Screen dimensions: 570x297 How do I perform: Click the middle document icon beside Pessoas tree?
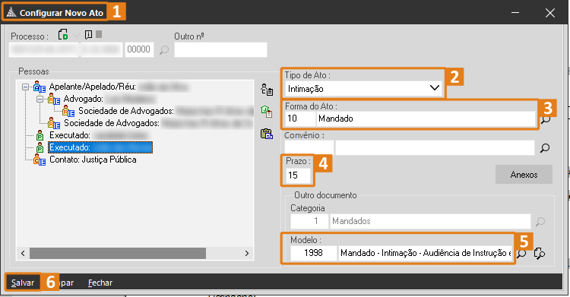[267, 112]
